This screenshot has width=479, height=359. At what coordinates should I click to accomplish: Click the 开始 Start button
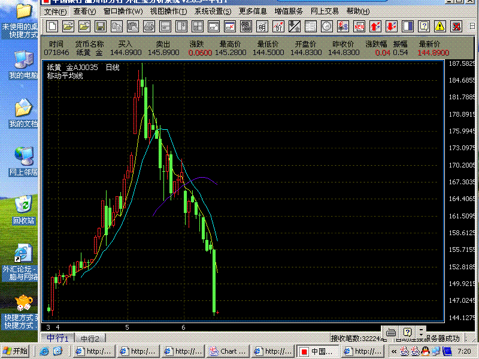[x=16, y=351]
